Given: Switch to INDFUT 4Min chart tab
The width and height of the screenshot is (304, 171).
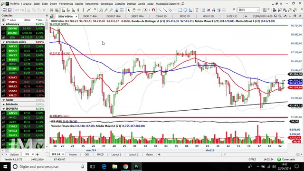Looking at the screenshot, I should pos(90,16).
